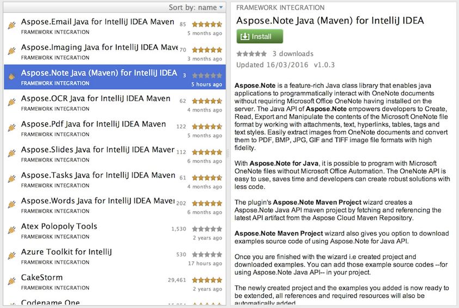The width and height of the screenshot is (459, 308).
Task: Click the splitter handle between the panes
Action: tap(228, 153)
